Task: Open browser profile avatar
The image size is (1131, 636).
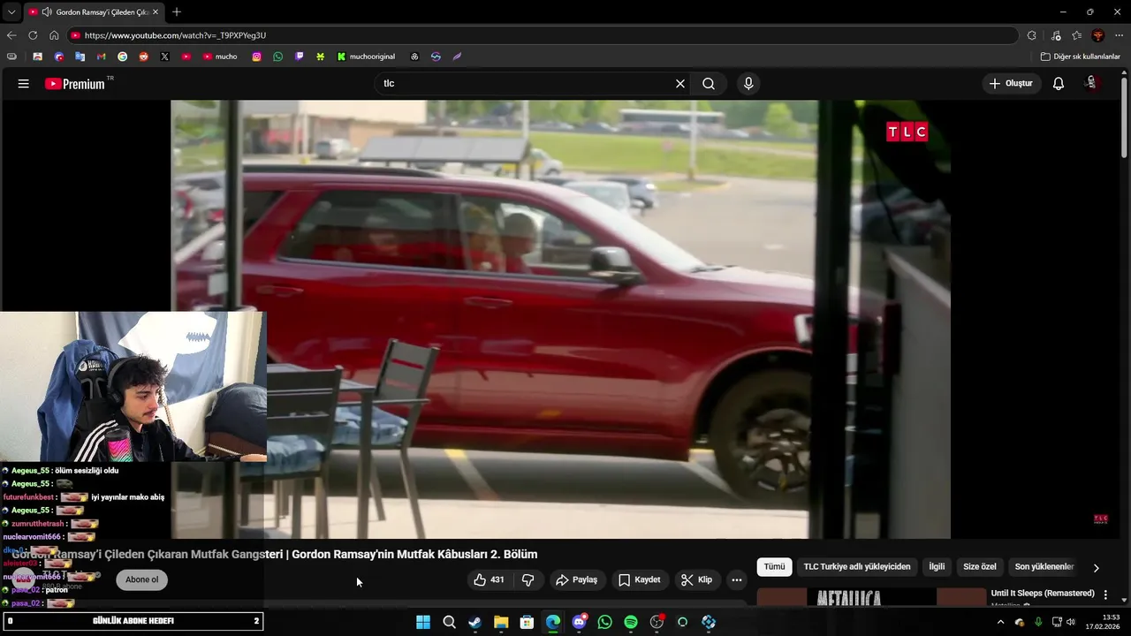Action: [1097, 35]
